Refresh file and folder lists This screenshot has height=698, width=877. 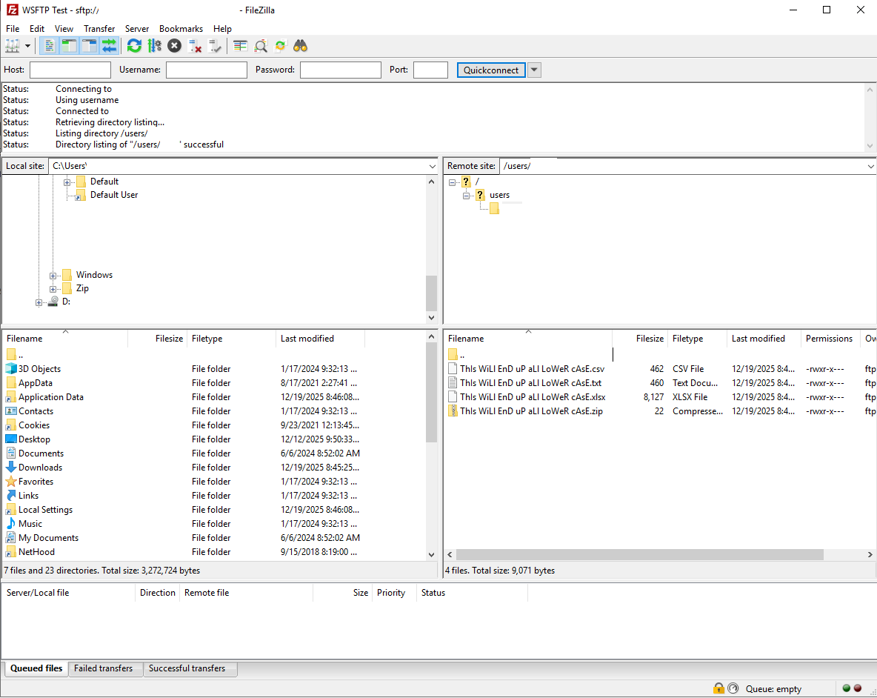coord(134,46)
